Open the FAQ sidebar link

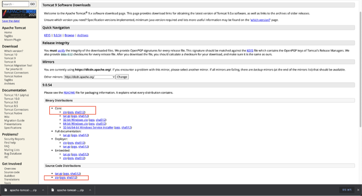(7, 146)
